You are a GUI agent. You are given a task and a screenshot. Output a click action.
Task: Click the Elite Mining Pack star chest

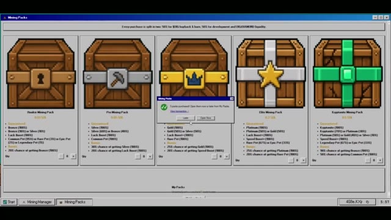click(x=271, y=73)
